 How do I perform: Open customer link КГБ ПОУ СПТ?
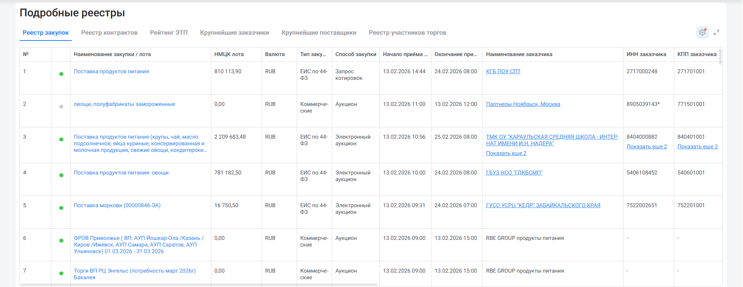tap(503, 72)
